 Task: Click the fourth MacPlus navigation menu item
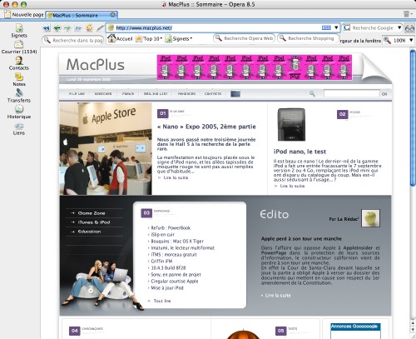pyautogui.click(x=156, y=94)
